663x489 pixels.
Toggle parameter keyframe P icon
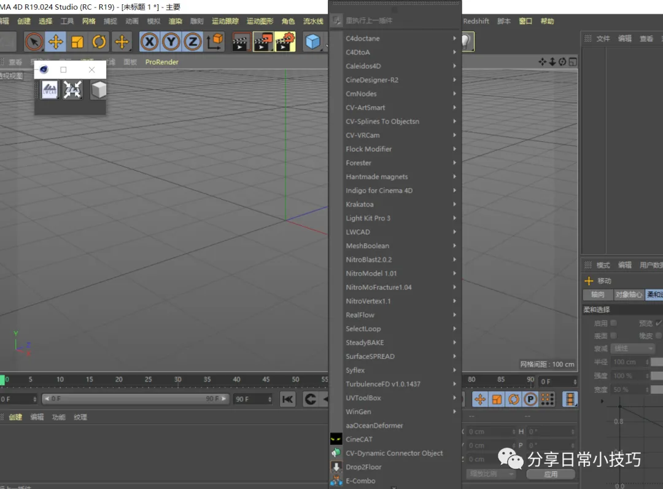(530, 399)
